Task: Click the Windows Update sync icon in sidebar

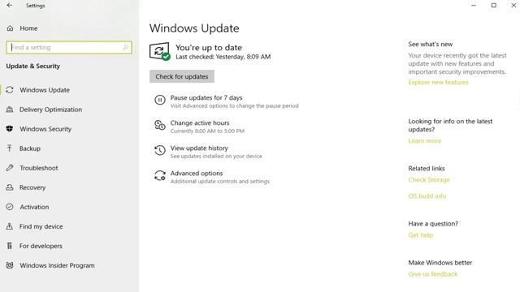Action: point(10,90)
